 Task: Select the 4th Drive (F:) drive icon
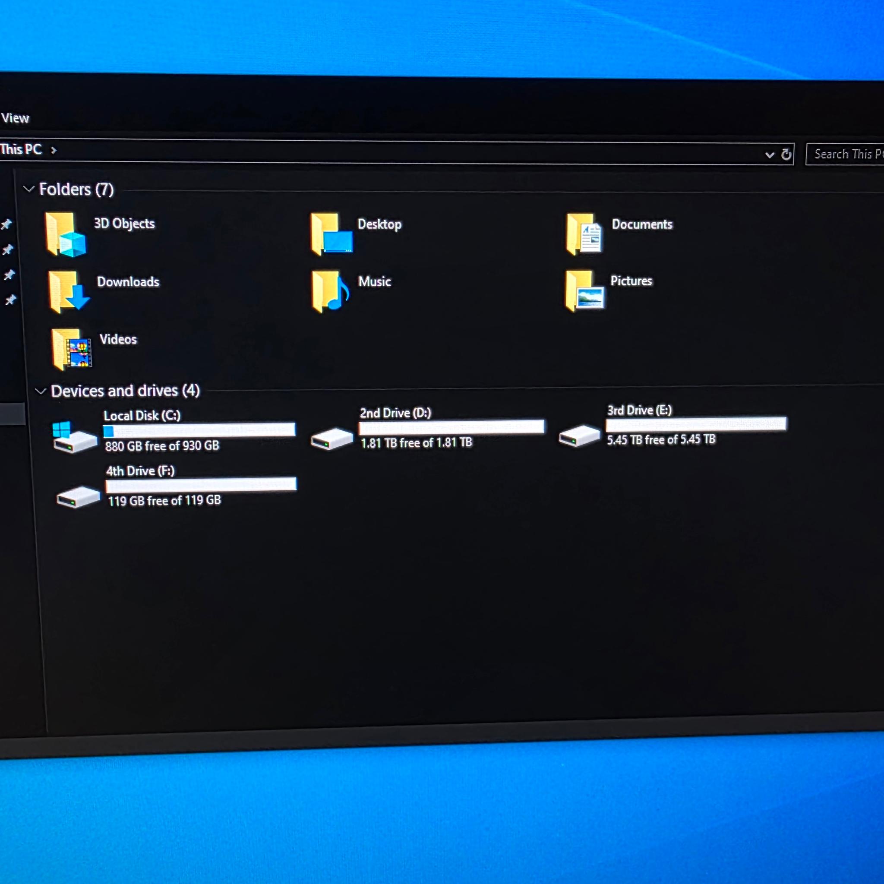tap(78, 497)
